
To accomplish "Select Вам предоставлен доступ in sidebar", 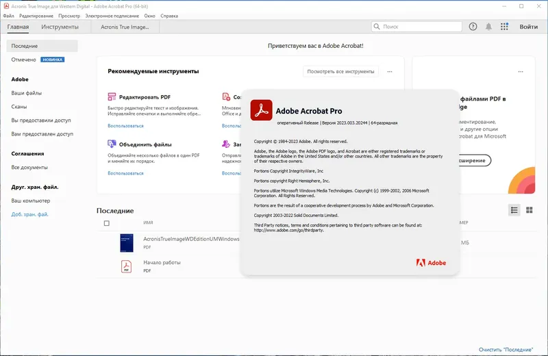I will tap(42, 133).
